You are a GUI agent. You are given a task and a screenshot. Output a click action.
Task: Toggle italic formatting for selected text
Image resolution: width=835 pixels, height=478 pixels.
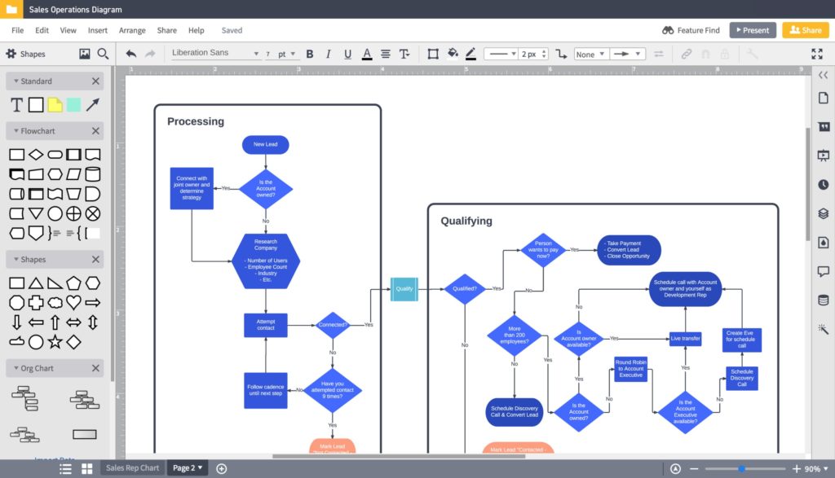click(328, 54)
